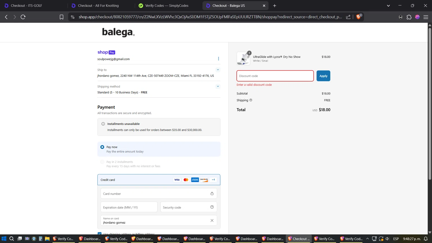Reload the checkout page
This screenshot has width=432, height=243.
[x=23, y=17]
